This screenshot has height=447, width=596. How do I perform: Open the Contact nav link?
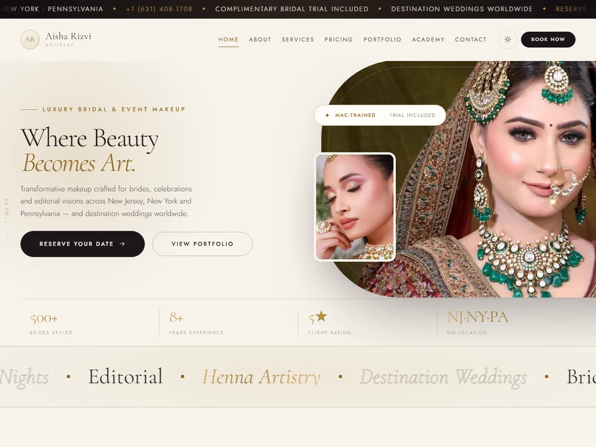(x=471, y=40)
